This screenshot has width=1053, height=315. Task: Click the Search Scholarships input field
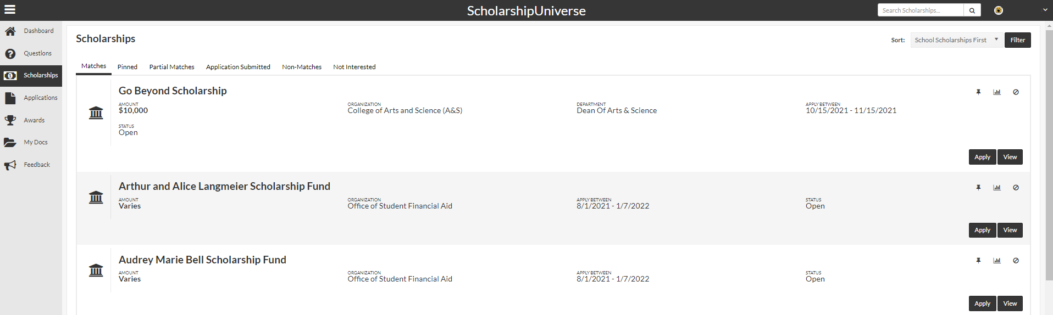coord(921,10)
